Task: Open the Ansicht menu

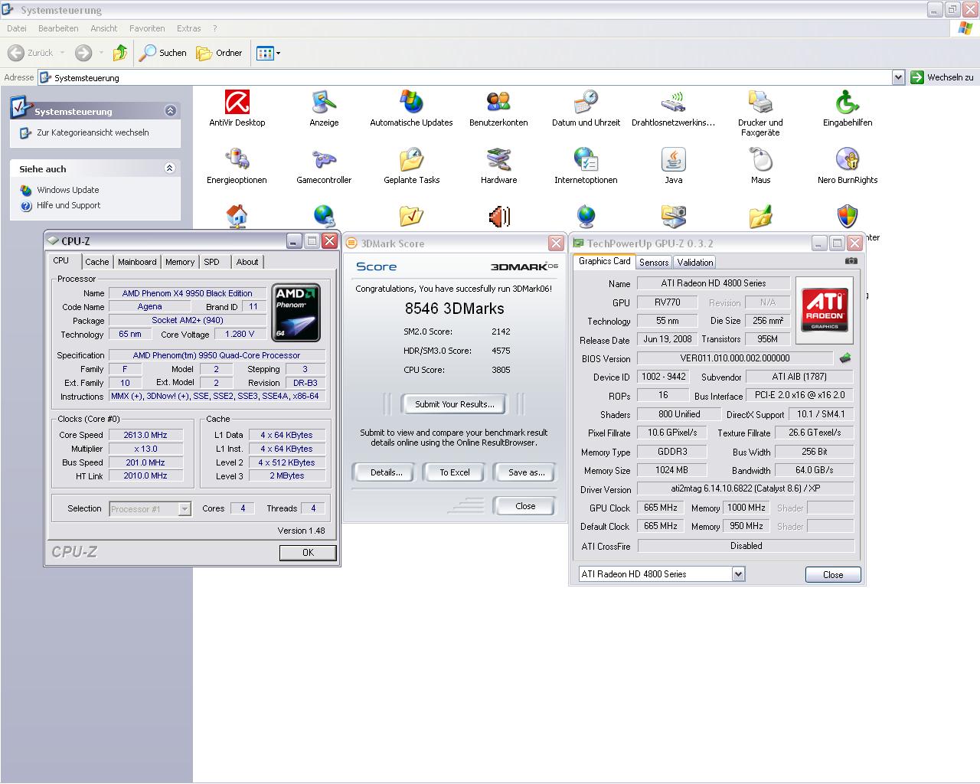Action: point(104,28)
